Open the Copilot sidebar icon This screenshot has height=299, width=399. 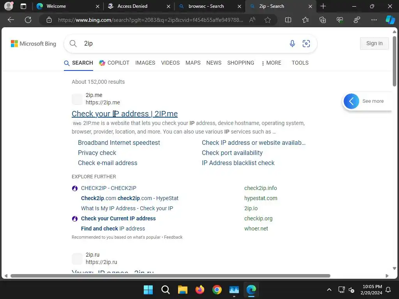[390, 20]
